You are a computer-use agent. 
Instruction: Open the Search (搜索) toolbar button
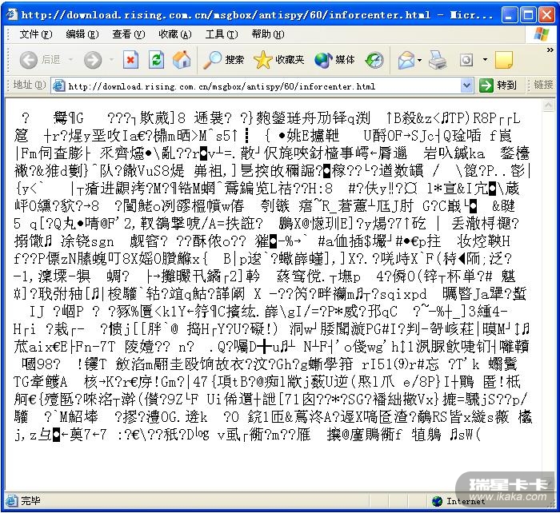pos(223,60)
